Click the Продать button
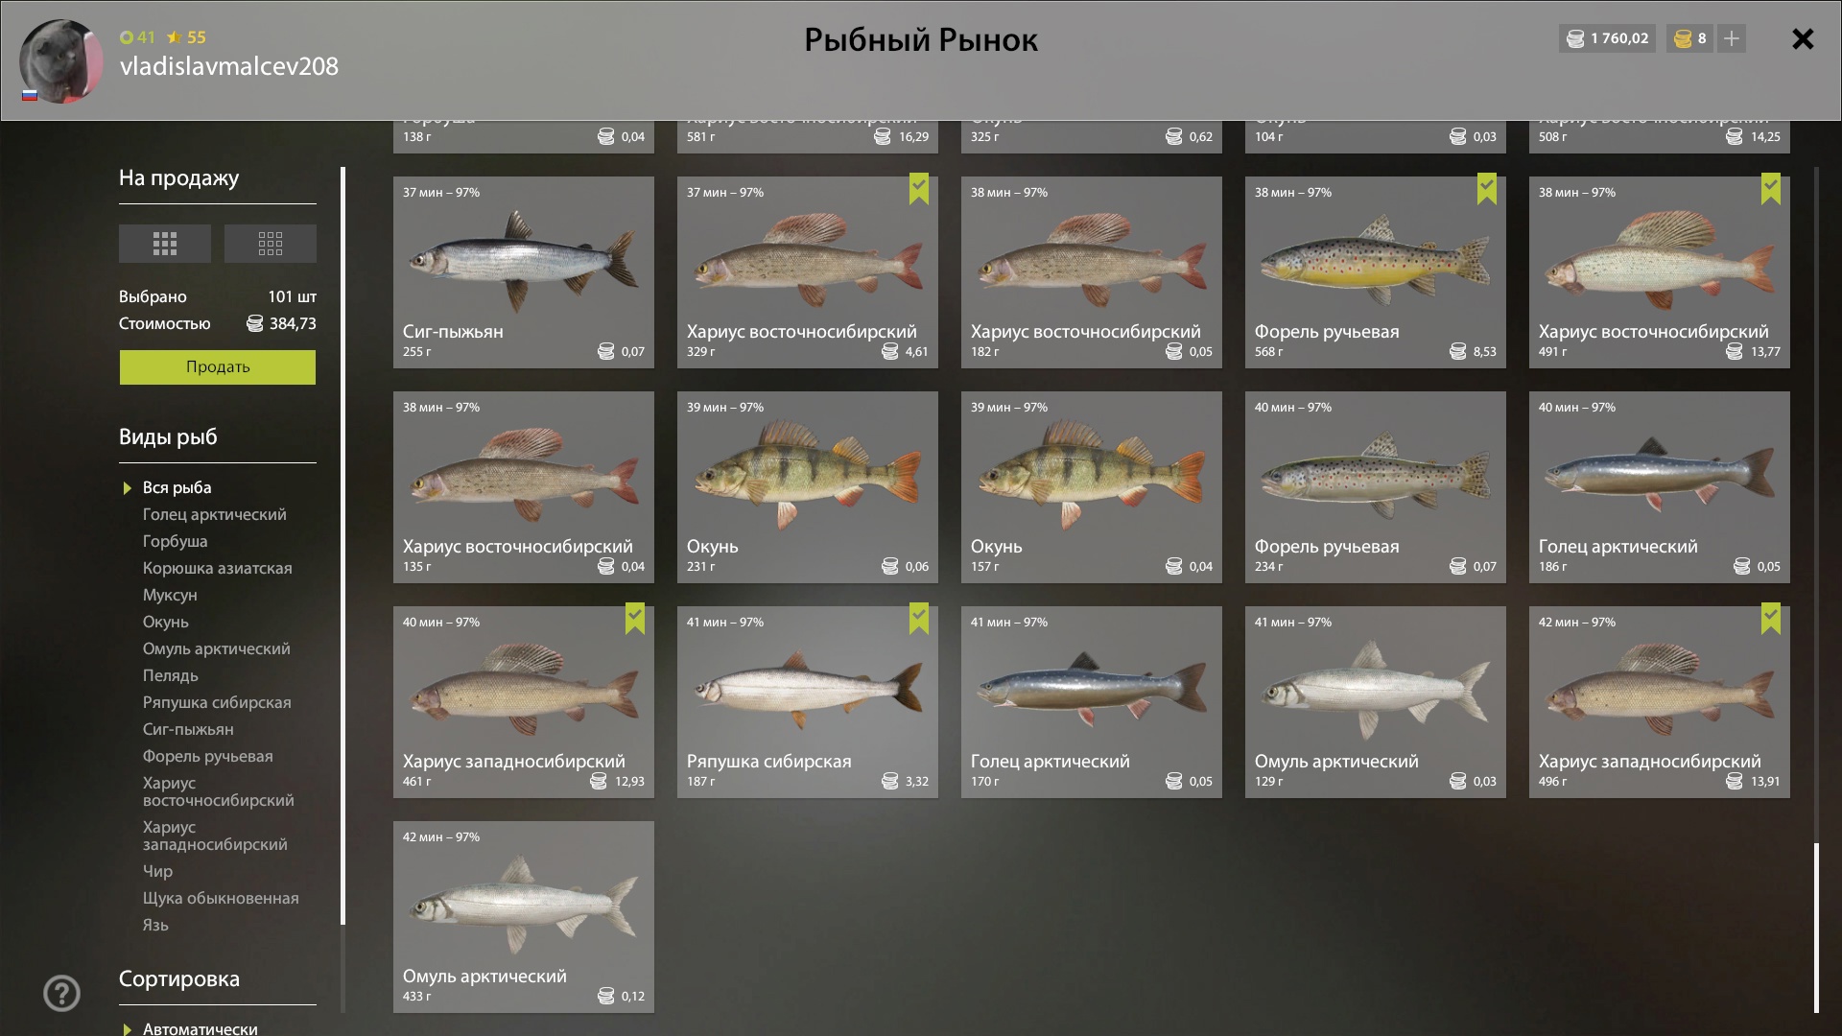1842x1036 pixels. pyautogui.click(x=218, y=367)
